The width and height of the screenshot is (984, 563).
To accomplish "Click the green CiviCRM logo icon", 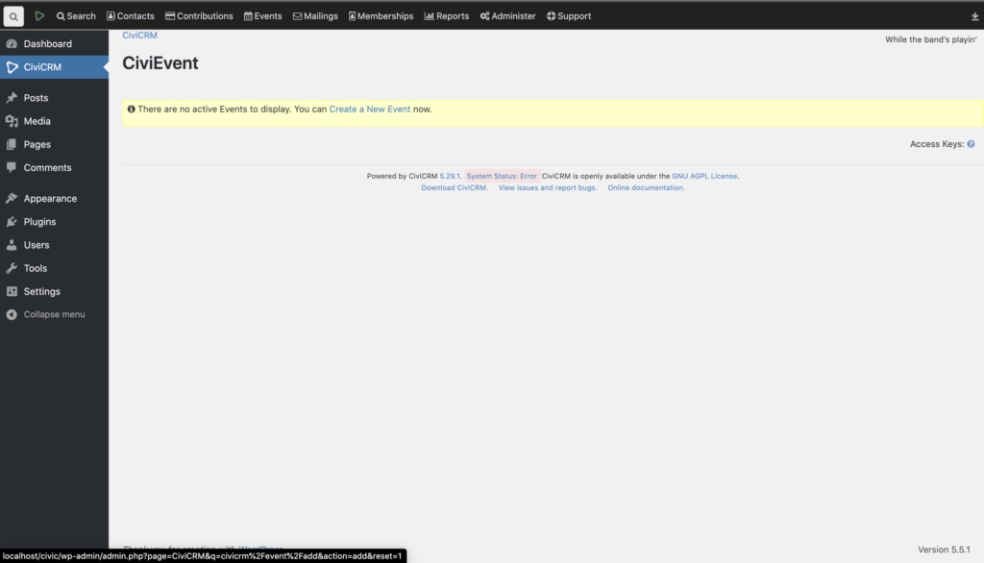I will click(x=39, y=15).
